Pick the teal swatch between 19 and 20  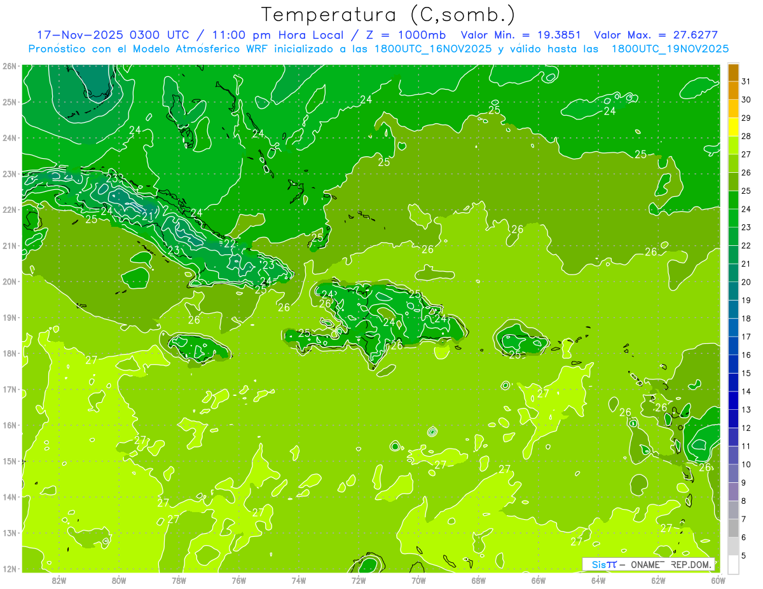pos(733,291)
